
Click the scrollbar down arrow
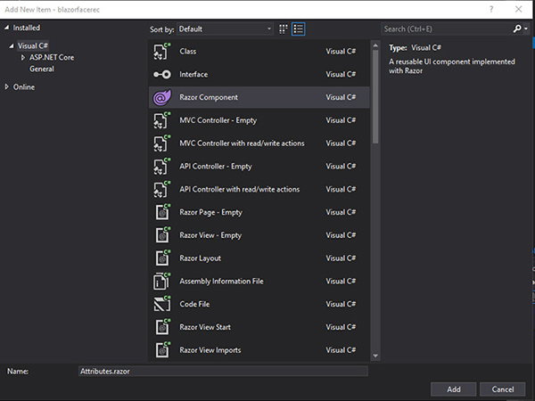(x=375, y=356)
